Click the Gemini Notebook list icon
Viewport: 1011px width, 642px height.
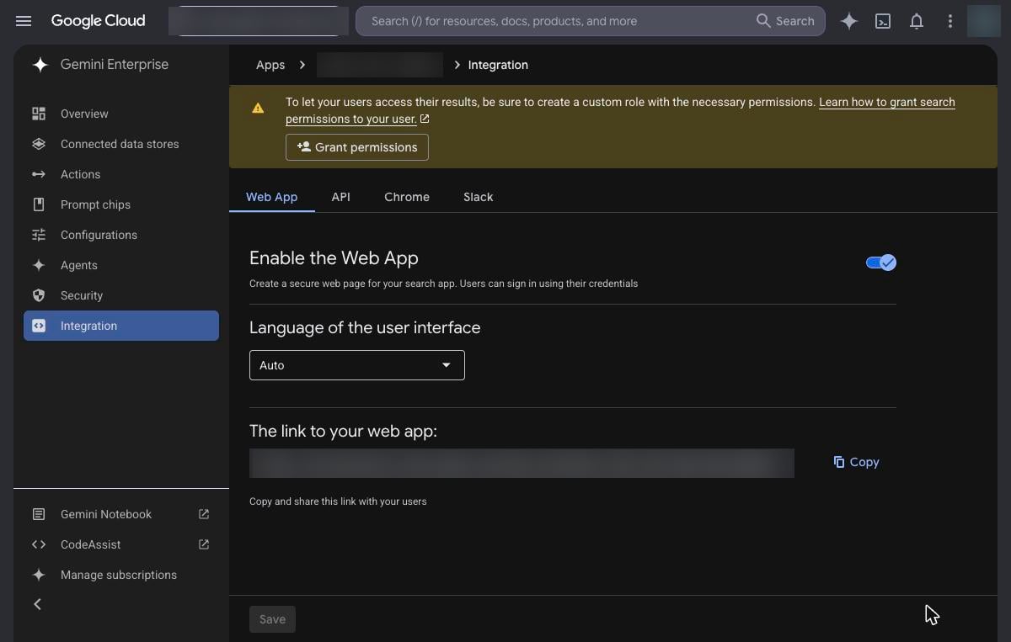[39, 514]
